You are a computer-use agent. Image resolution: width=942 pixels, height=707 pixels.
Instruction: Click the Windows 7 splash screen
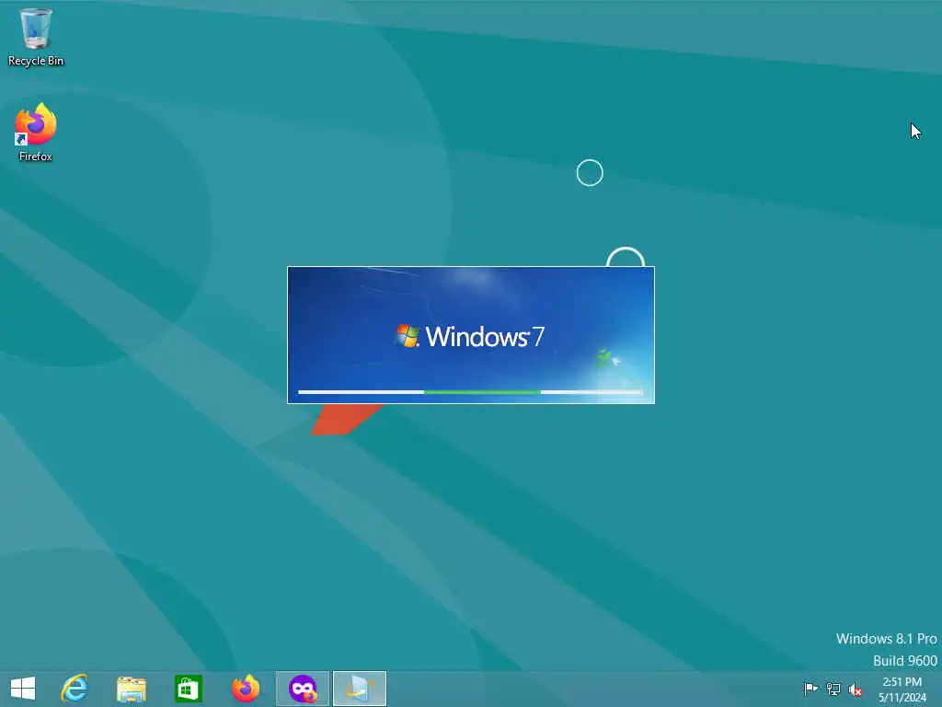click(471, 335)
